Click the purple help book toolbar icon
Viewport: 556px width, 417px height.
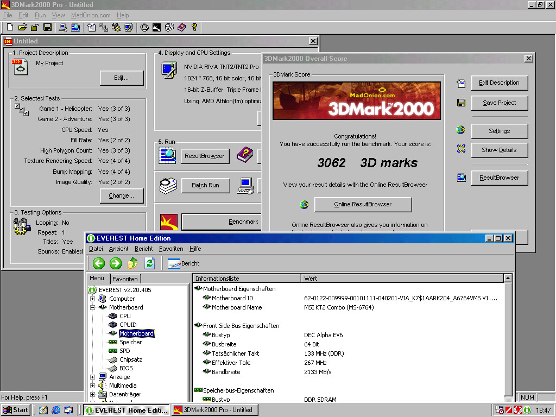coord(181,27)
